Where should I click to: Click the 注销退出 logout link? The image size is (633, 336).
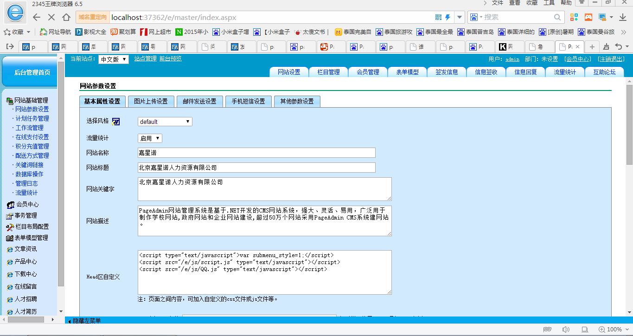coord(610,59)
